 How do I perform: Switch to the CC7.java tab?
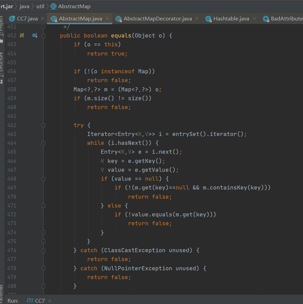pos(27,19)
